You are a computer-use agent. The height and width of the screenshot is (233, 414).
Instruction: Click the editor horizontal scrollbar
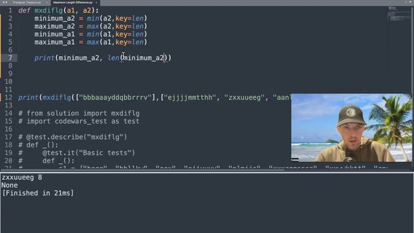142,170
